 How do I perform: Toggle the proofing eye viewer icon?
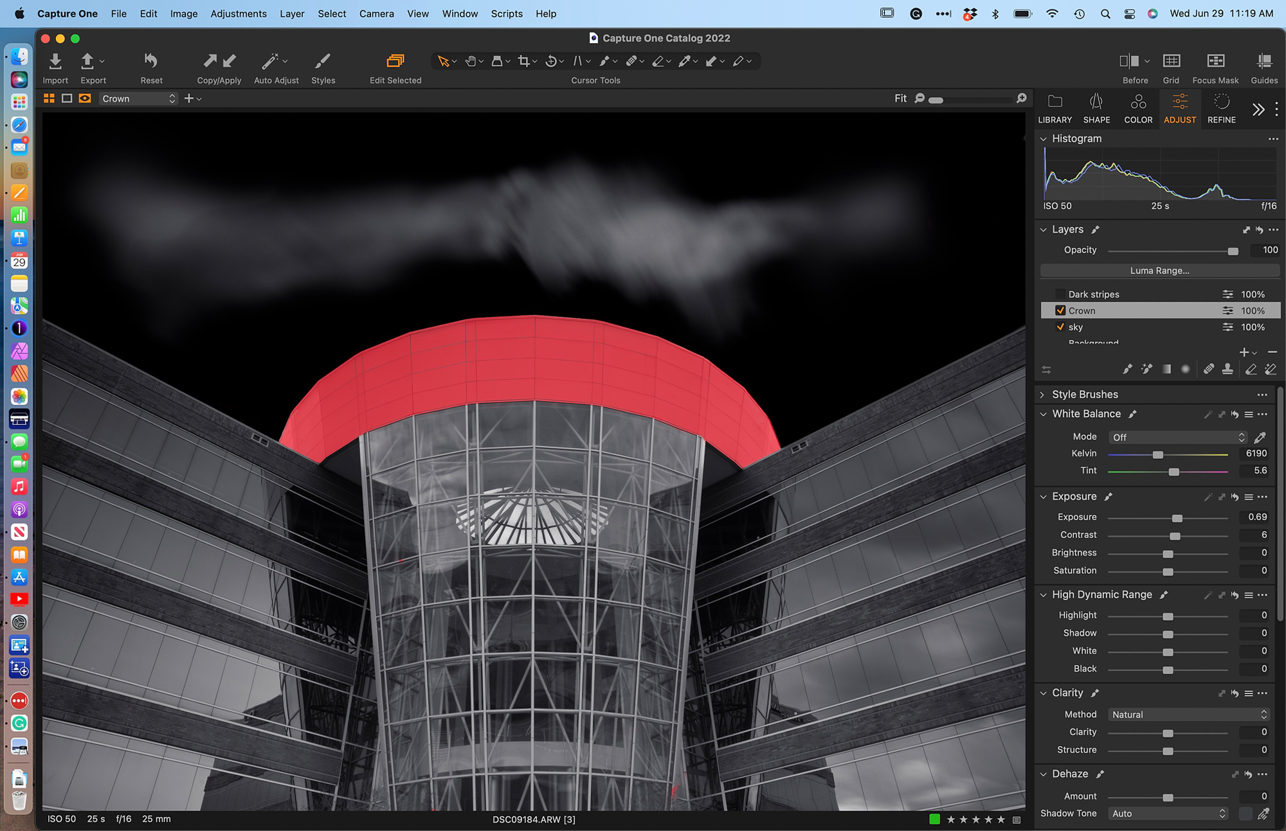click(85, 98)
